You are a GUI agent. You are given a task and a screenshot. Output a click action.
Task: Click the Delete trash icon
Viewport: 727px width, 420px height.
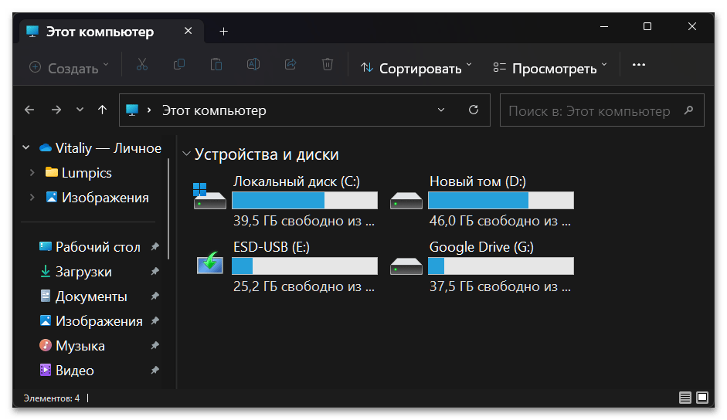[x=328, y=66]
